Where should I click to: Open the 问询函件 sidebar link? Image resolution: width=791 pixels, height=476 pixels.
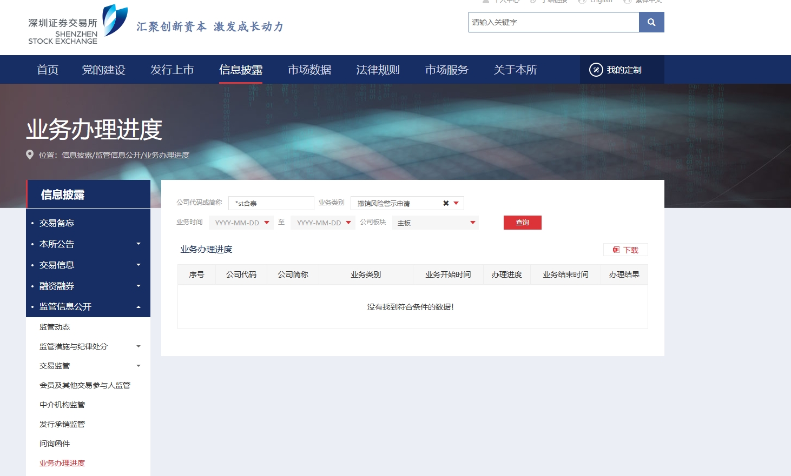click(x=55, y=444)
